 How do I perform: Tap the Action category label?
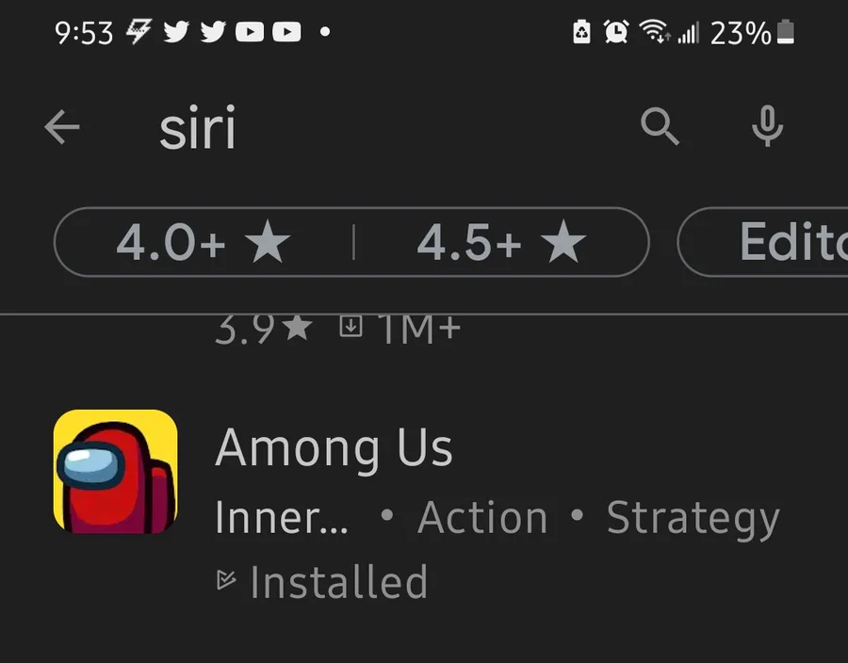click(482, 517)
